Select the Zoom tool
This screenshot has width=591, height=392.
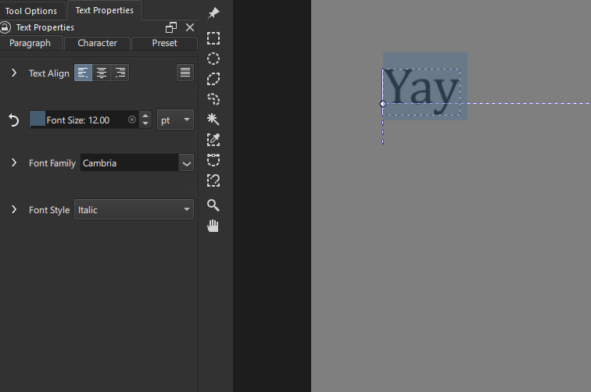pos(213,205)
